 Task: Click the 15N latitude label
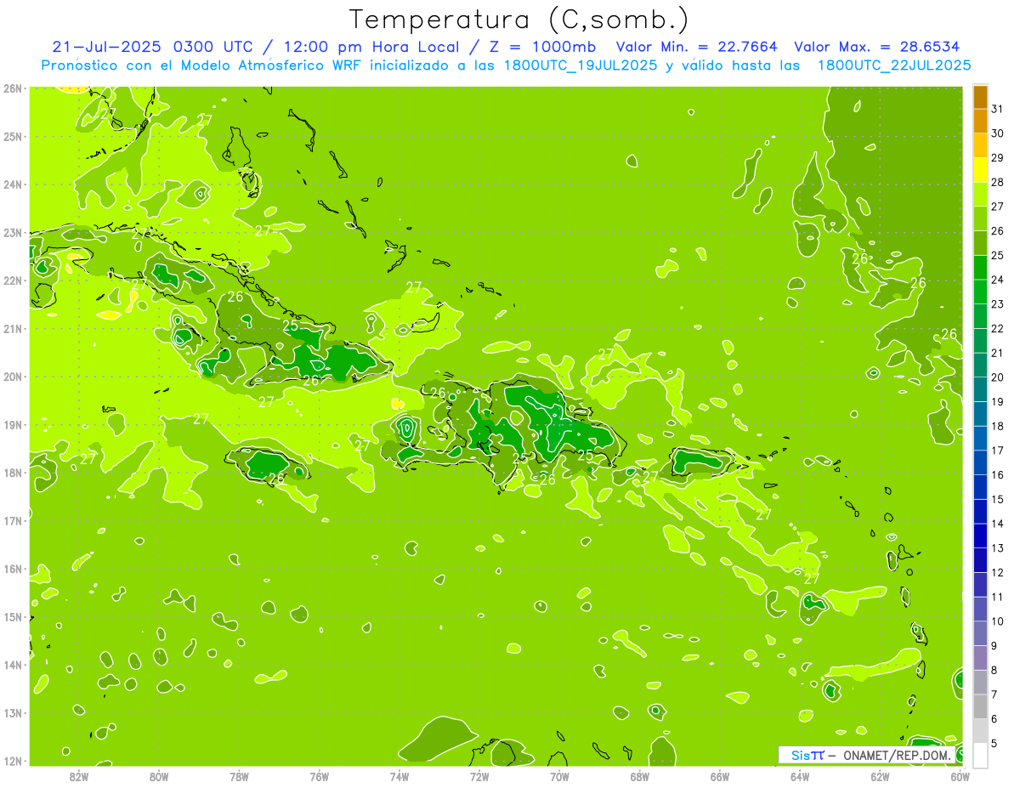(x=12, y=616)
